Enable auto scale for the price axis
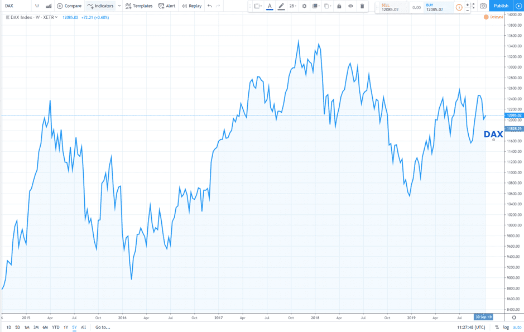Viewport: 524px width, 332px height. tap(517, 328)
